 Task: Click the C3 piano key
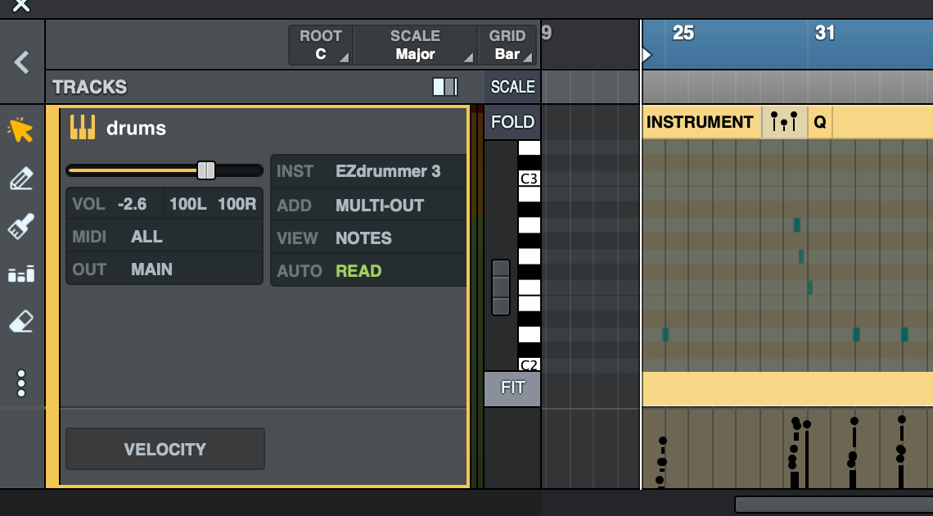(529, 178)
